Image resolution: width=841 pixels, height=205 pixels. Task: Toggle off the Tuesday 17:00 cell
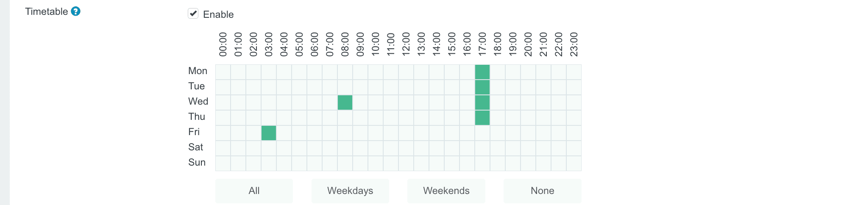[482, 87]
